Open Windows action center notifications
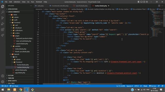 tap(161, 90)
